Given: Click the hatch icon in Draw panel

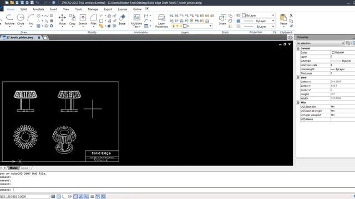Looking at the screenshot, I should tap(38, 26).
